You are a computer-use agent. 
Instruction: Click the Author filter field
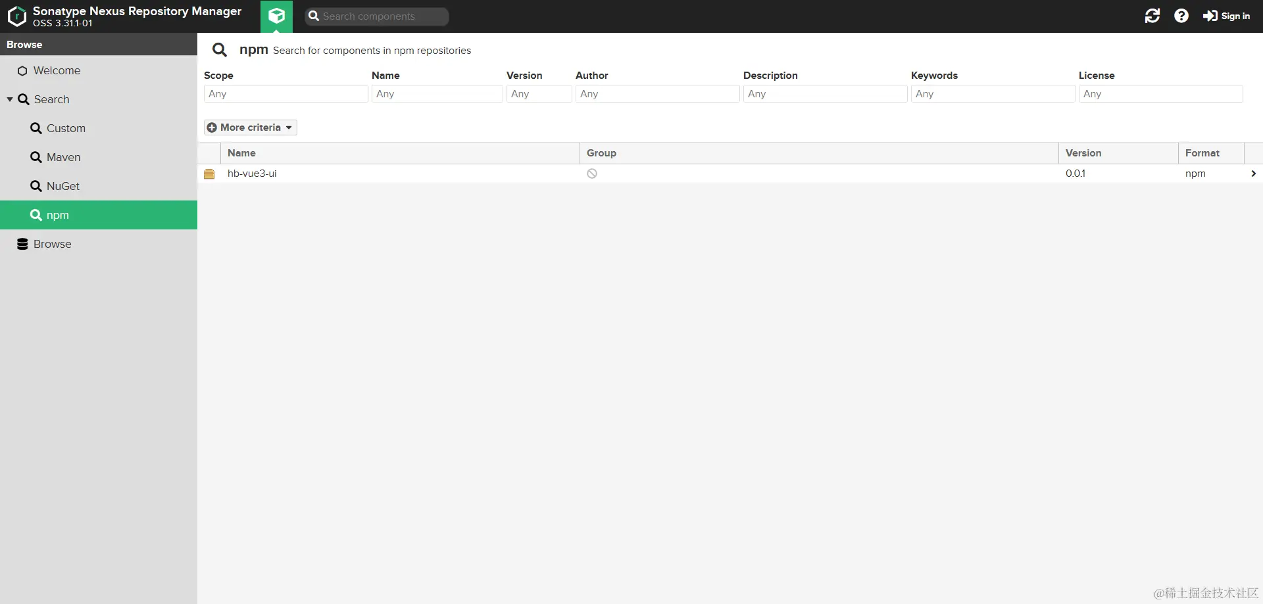pyautogui.click(x=658, y=94)
